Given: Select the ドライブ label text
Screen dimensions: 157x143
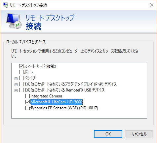Looking at the screenshot, I should tap(30, 78).
